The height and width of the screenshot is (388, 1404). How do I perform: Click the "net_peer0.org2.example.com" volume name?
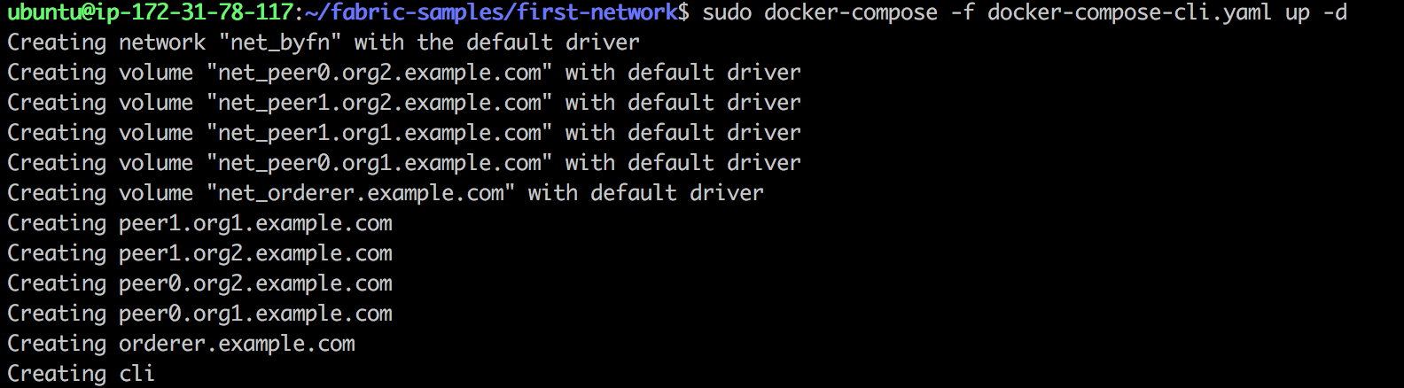tap(379, 73)
